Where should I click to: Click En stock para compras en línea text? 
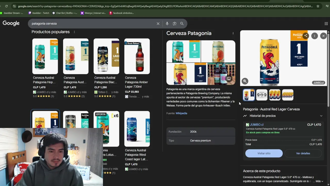(x=262, y=133)
